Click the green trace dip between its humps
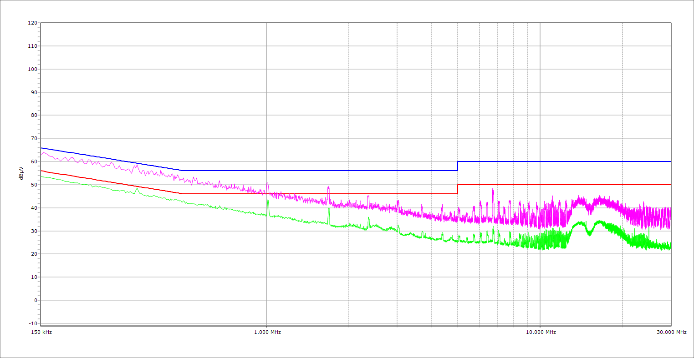The height and width of the screenshot is (358, 694). point(590,234)
